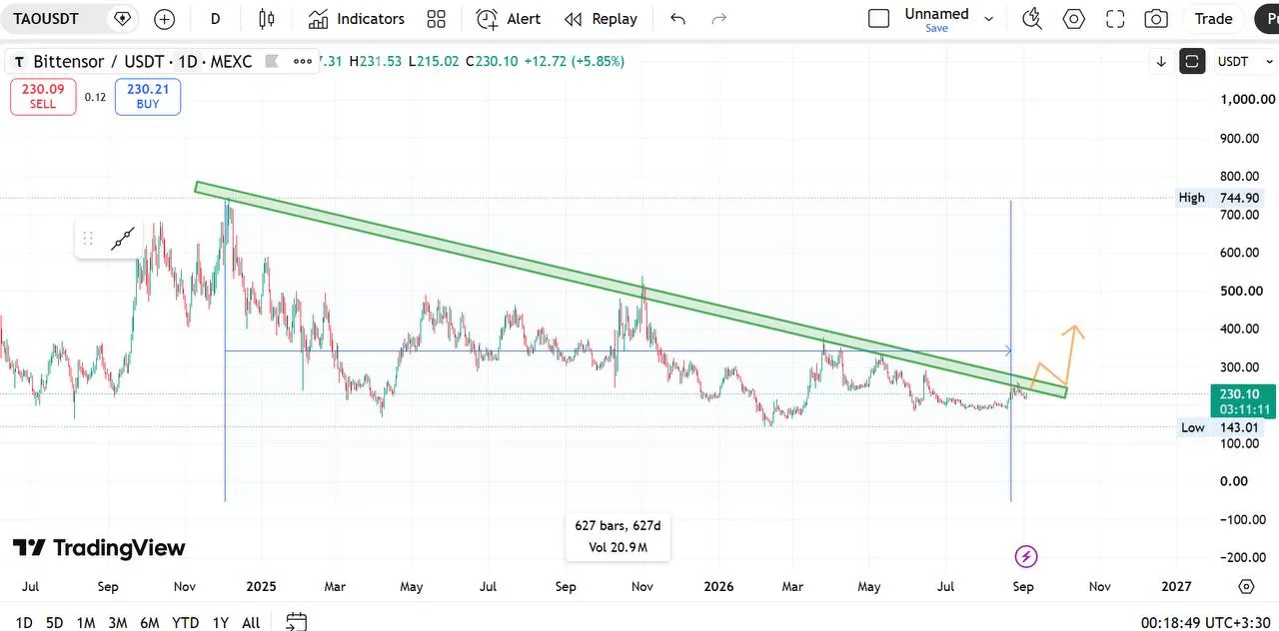Open the legend More options (three dots)
The width and height of the screenshot is (1279, 631).
(x=303, y=61)
